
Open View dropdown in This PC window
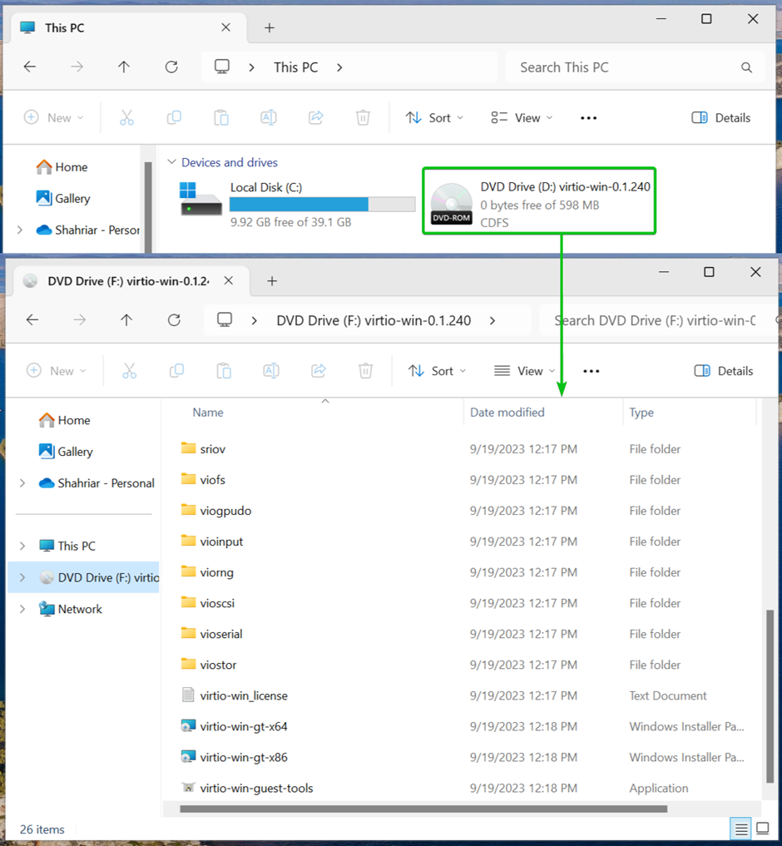(522, 117)
